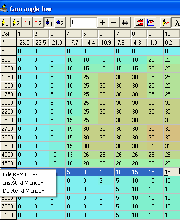The image size is (180, 220).
Task: Open the red 3D surface graph icon
Action: coord(140,23)
